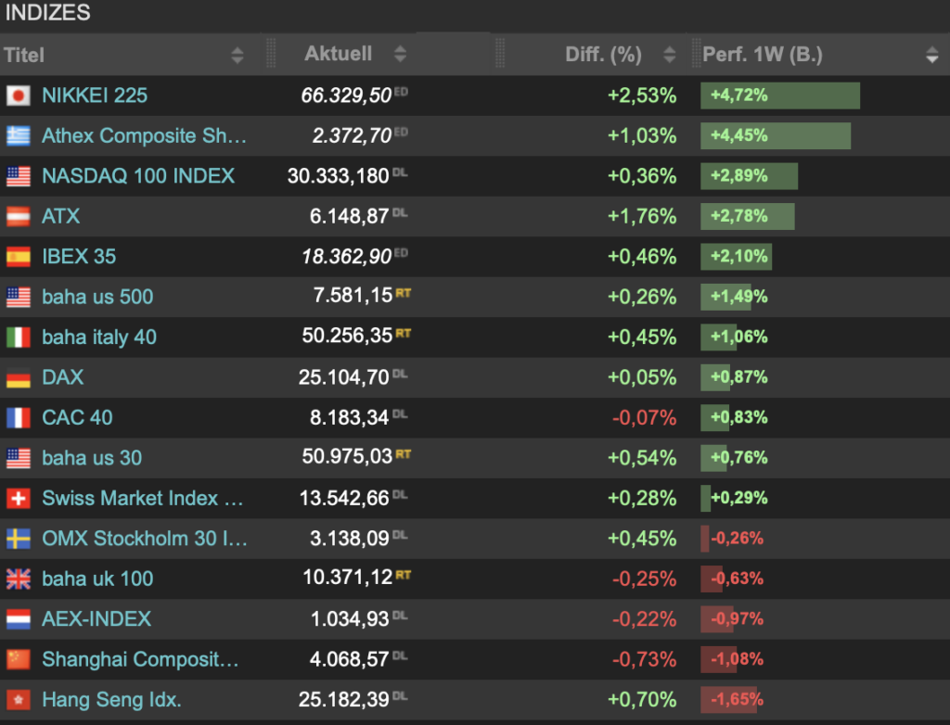Open the AEX-INDEX link
The image size is (950, 725).
click(96, 619)
